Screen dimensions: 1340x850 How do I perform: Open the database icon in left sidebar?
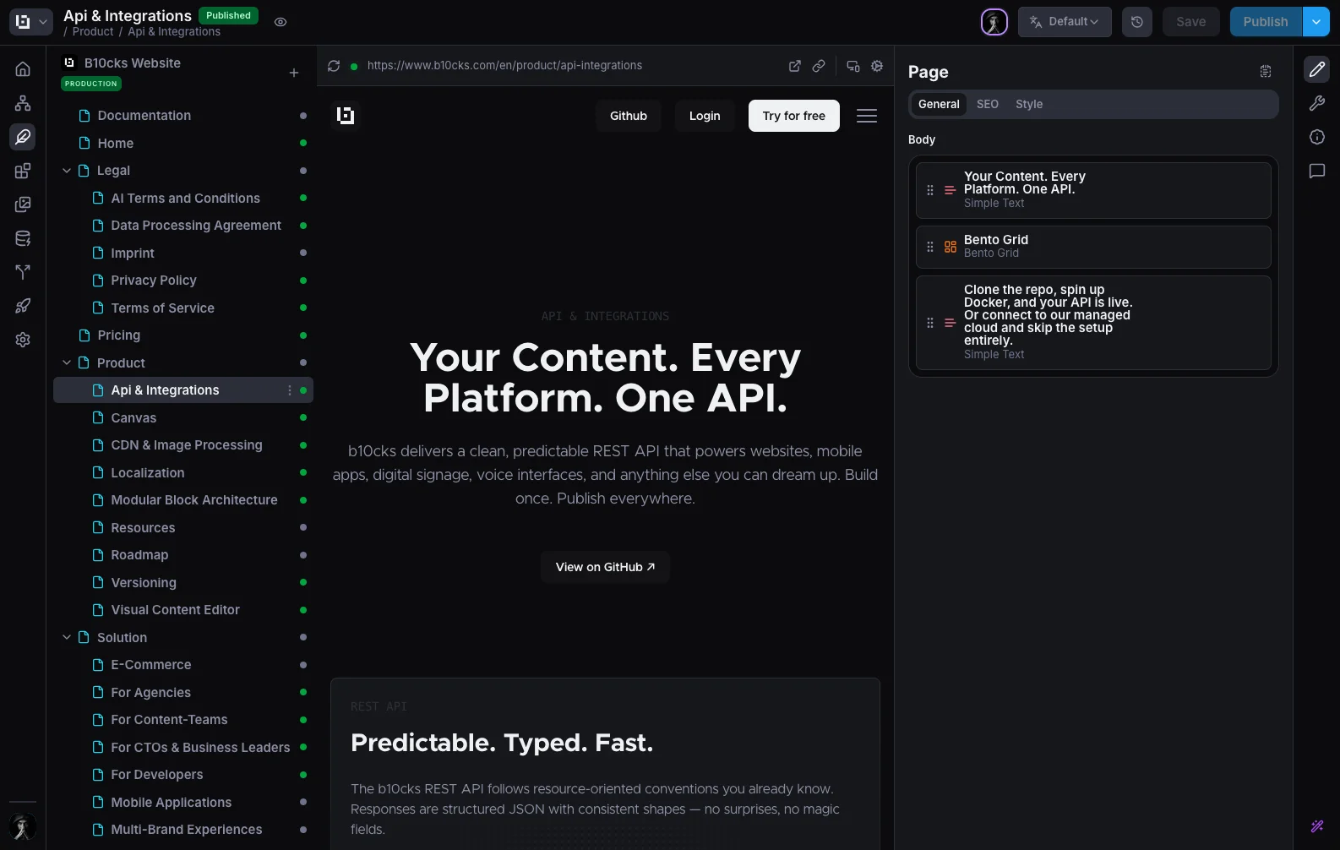[x=23, y=238]
